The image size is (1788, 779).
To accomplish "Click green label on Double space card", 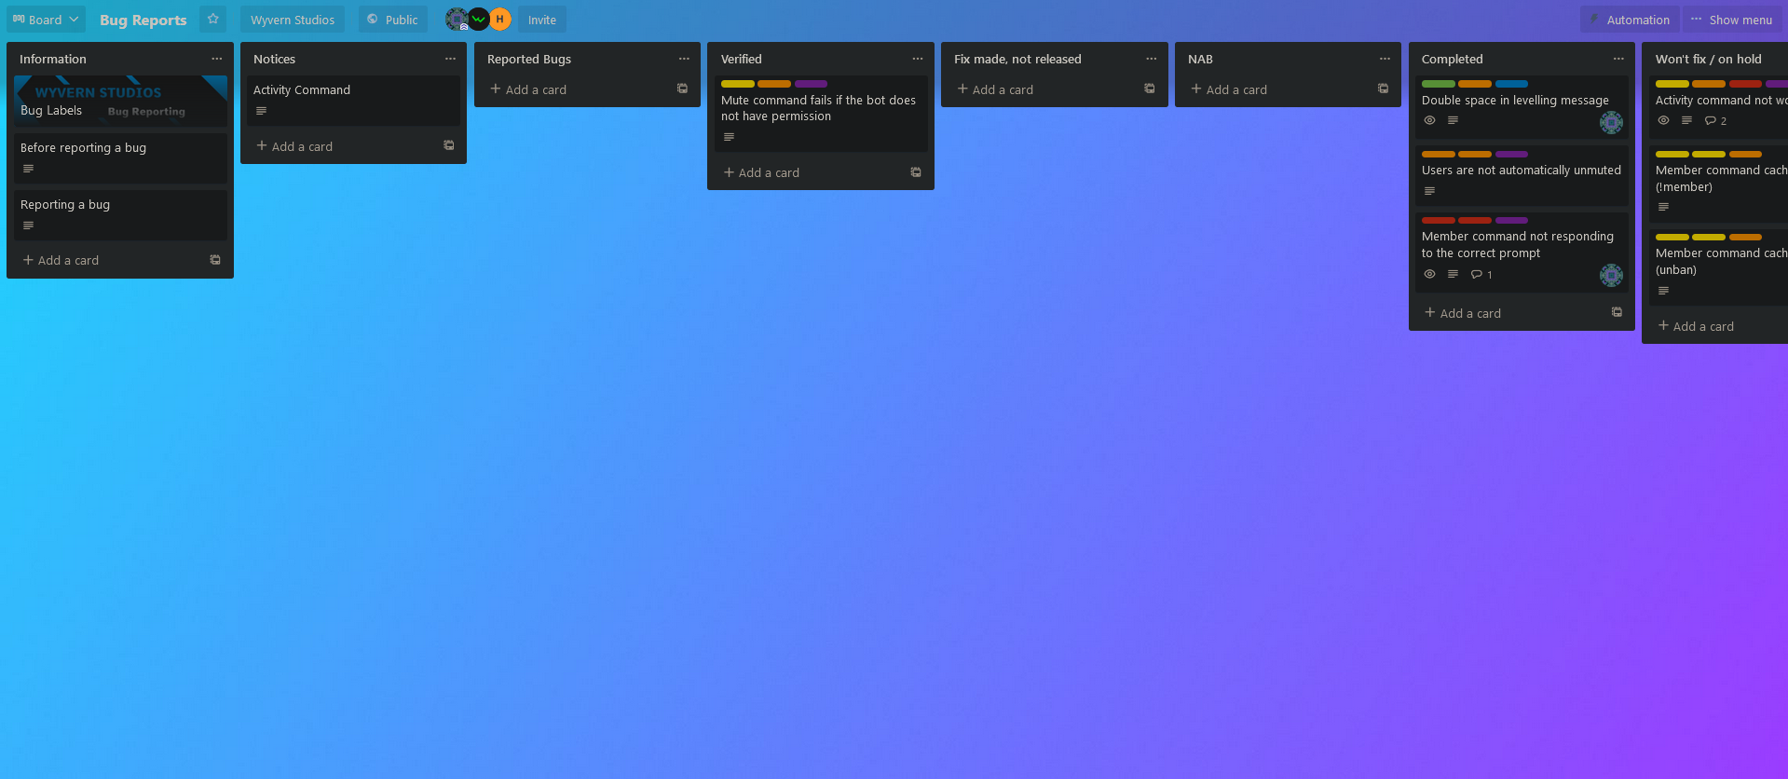I will click(x=1438, y=84).
